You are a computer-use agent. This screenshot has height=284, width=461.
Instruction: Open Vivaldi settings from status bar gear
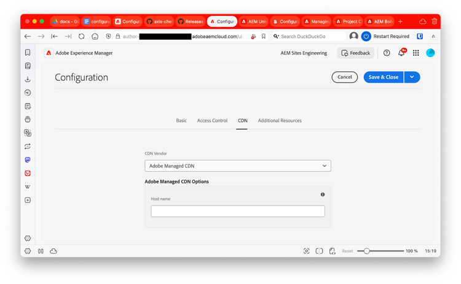point(28,251)
